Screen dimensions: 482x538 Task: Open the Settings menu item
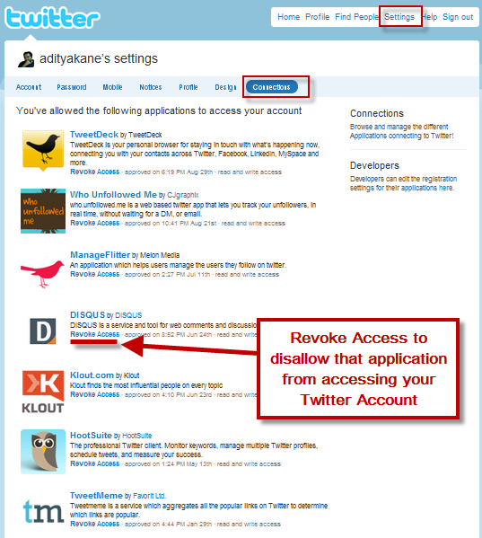(399, 17)
